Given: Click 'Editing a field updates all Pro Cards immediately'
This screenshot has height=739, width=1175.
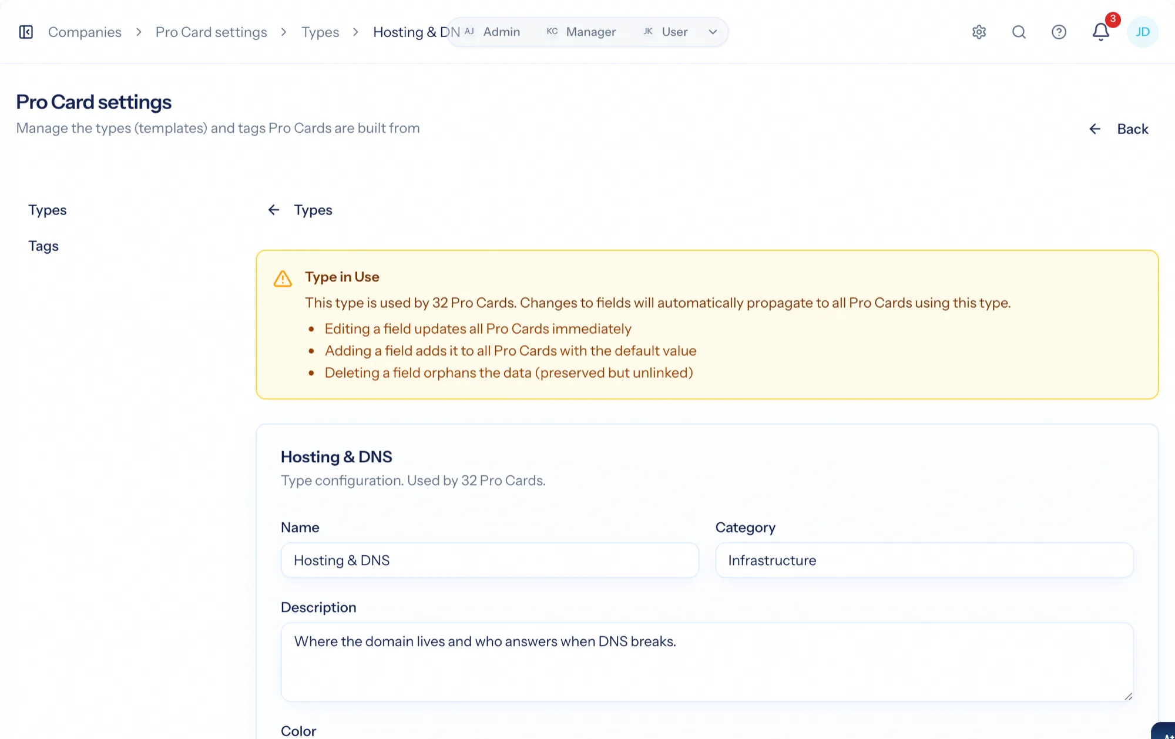Looking at the screenshot, I should 478,328.
